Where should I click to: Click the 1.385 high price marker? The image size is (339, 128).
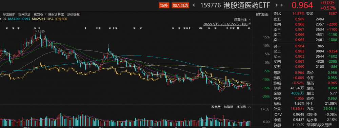click(40, 31)
